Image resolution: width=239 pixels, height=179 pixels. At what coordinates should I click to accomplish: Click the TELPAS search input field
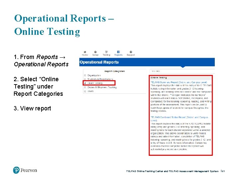click(x=182, y=71)
